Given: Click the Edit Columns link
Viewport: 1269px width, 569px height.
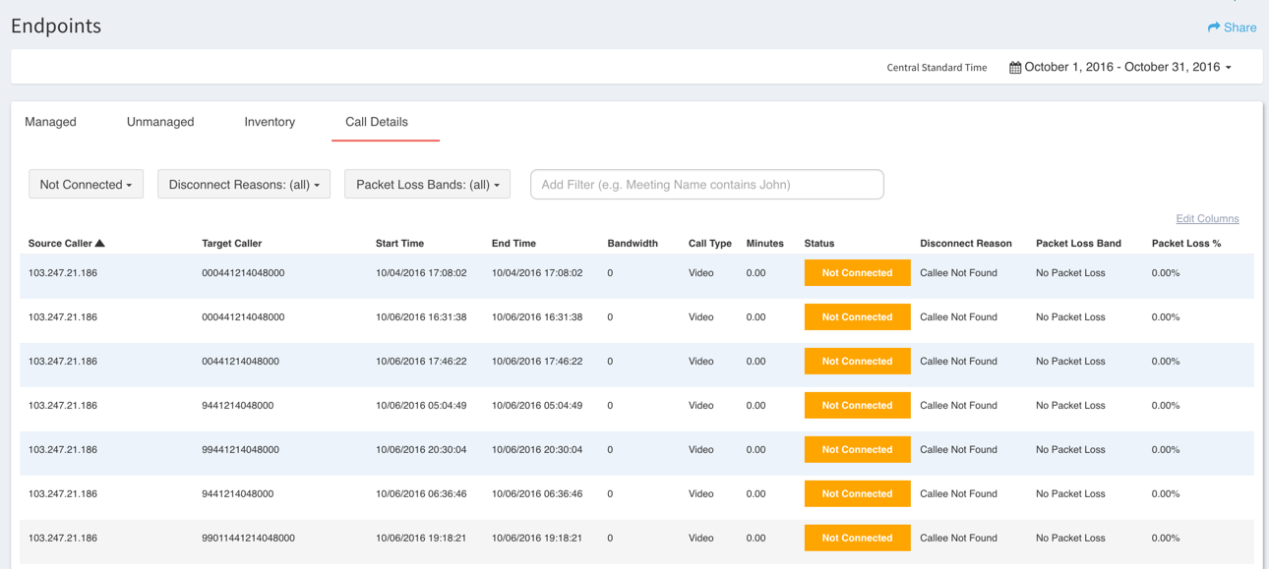Looking at the screenshot, I should 1207,219.
